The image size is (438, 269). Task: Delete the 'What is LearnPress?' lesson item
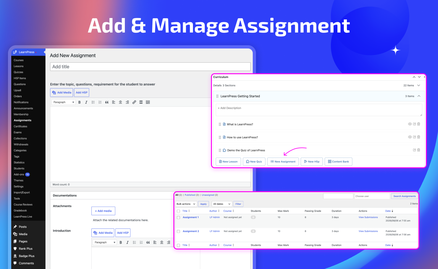[419, 124]
